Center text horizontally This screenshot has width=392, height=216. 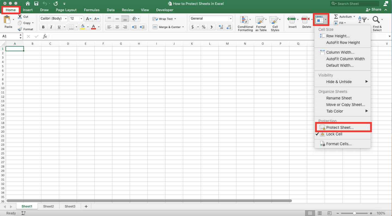pyautogui.click(x=117, y=27)
